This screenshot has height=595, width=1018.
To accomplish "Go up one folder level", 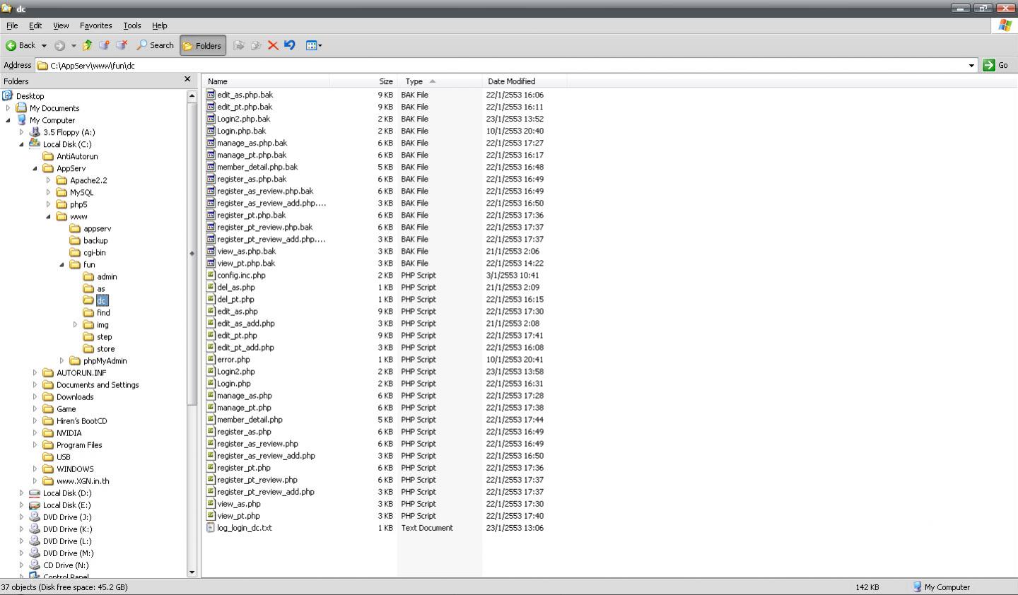I will coord(87,45).
